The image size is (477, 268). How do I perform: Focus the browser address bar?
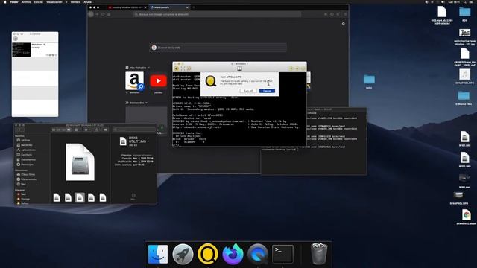point(217,14)
